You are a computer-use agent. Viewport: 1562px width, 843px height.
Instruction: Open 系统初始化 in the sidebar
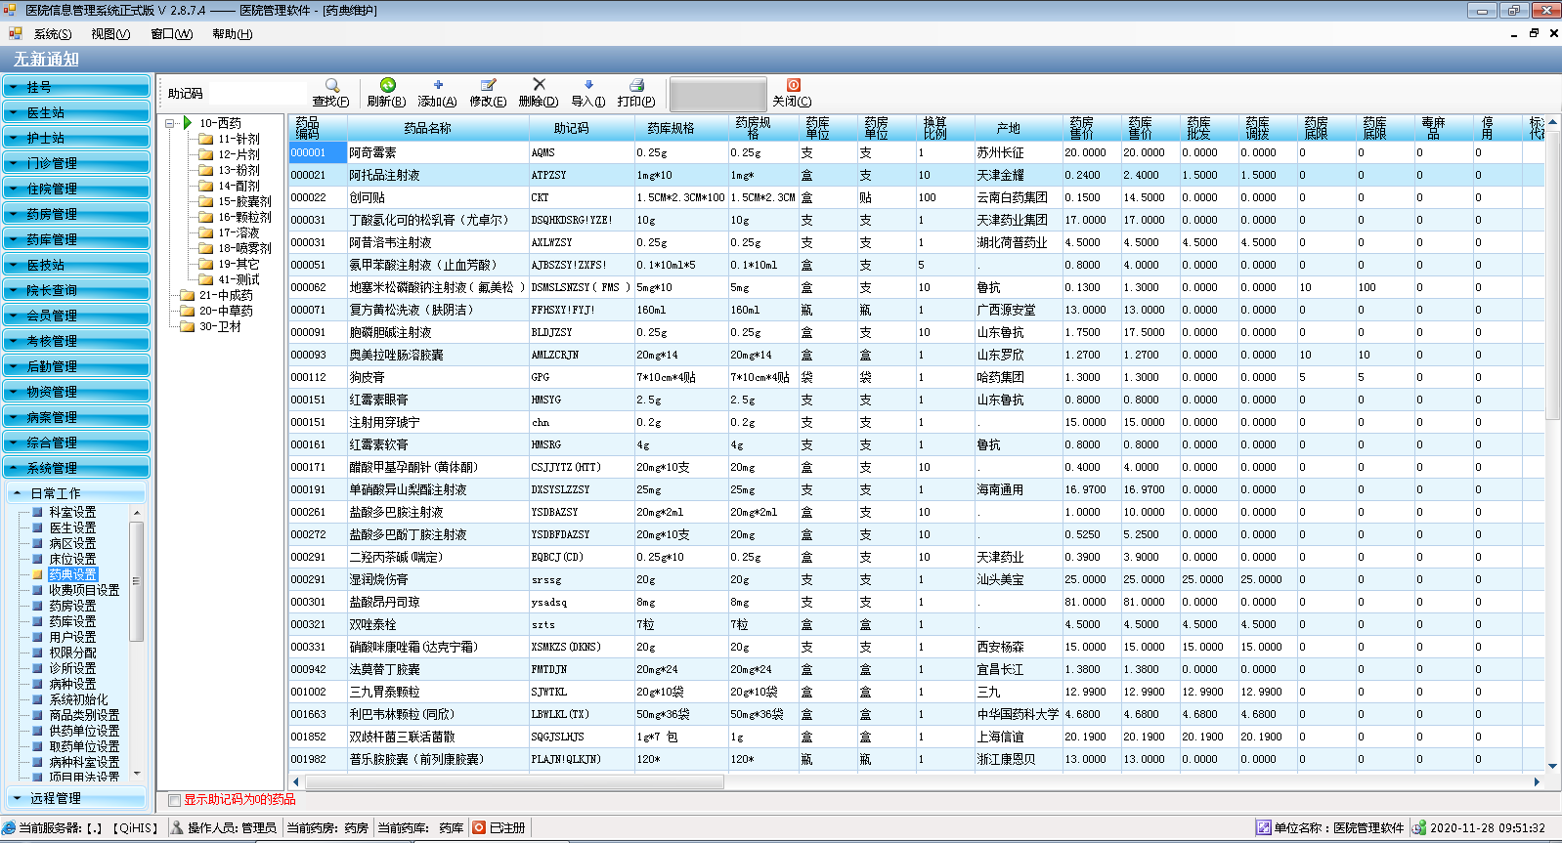click(78, 699)
